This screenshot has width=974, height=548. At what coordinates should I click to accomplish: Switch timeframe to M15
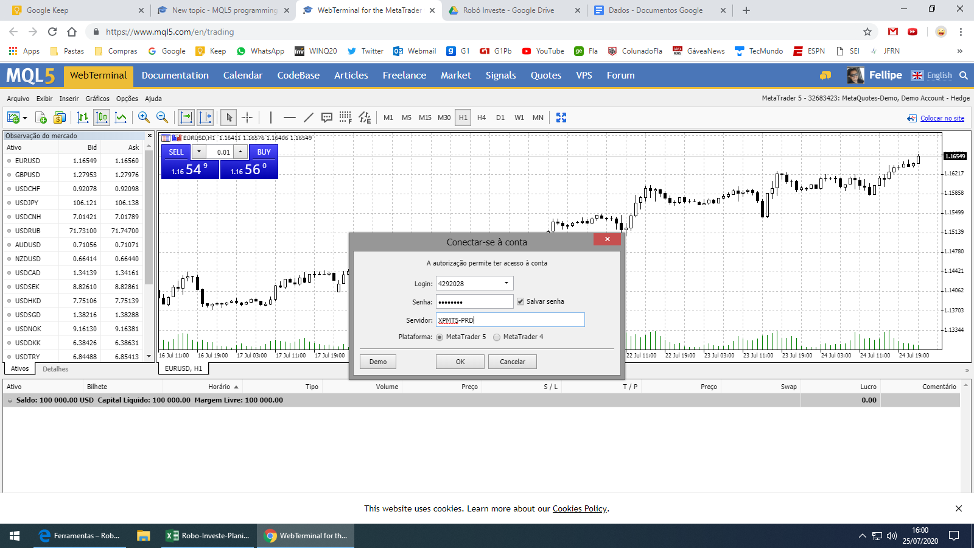pos(425,118)
